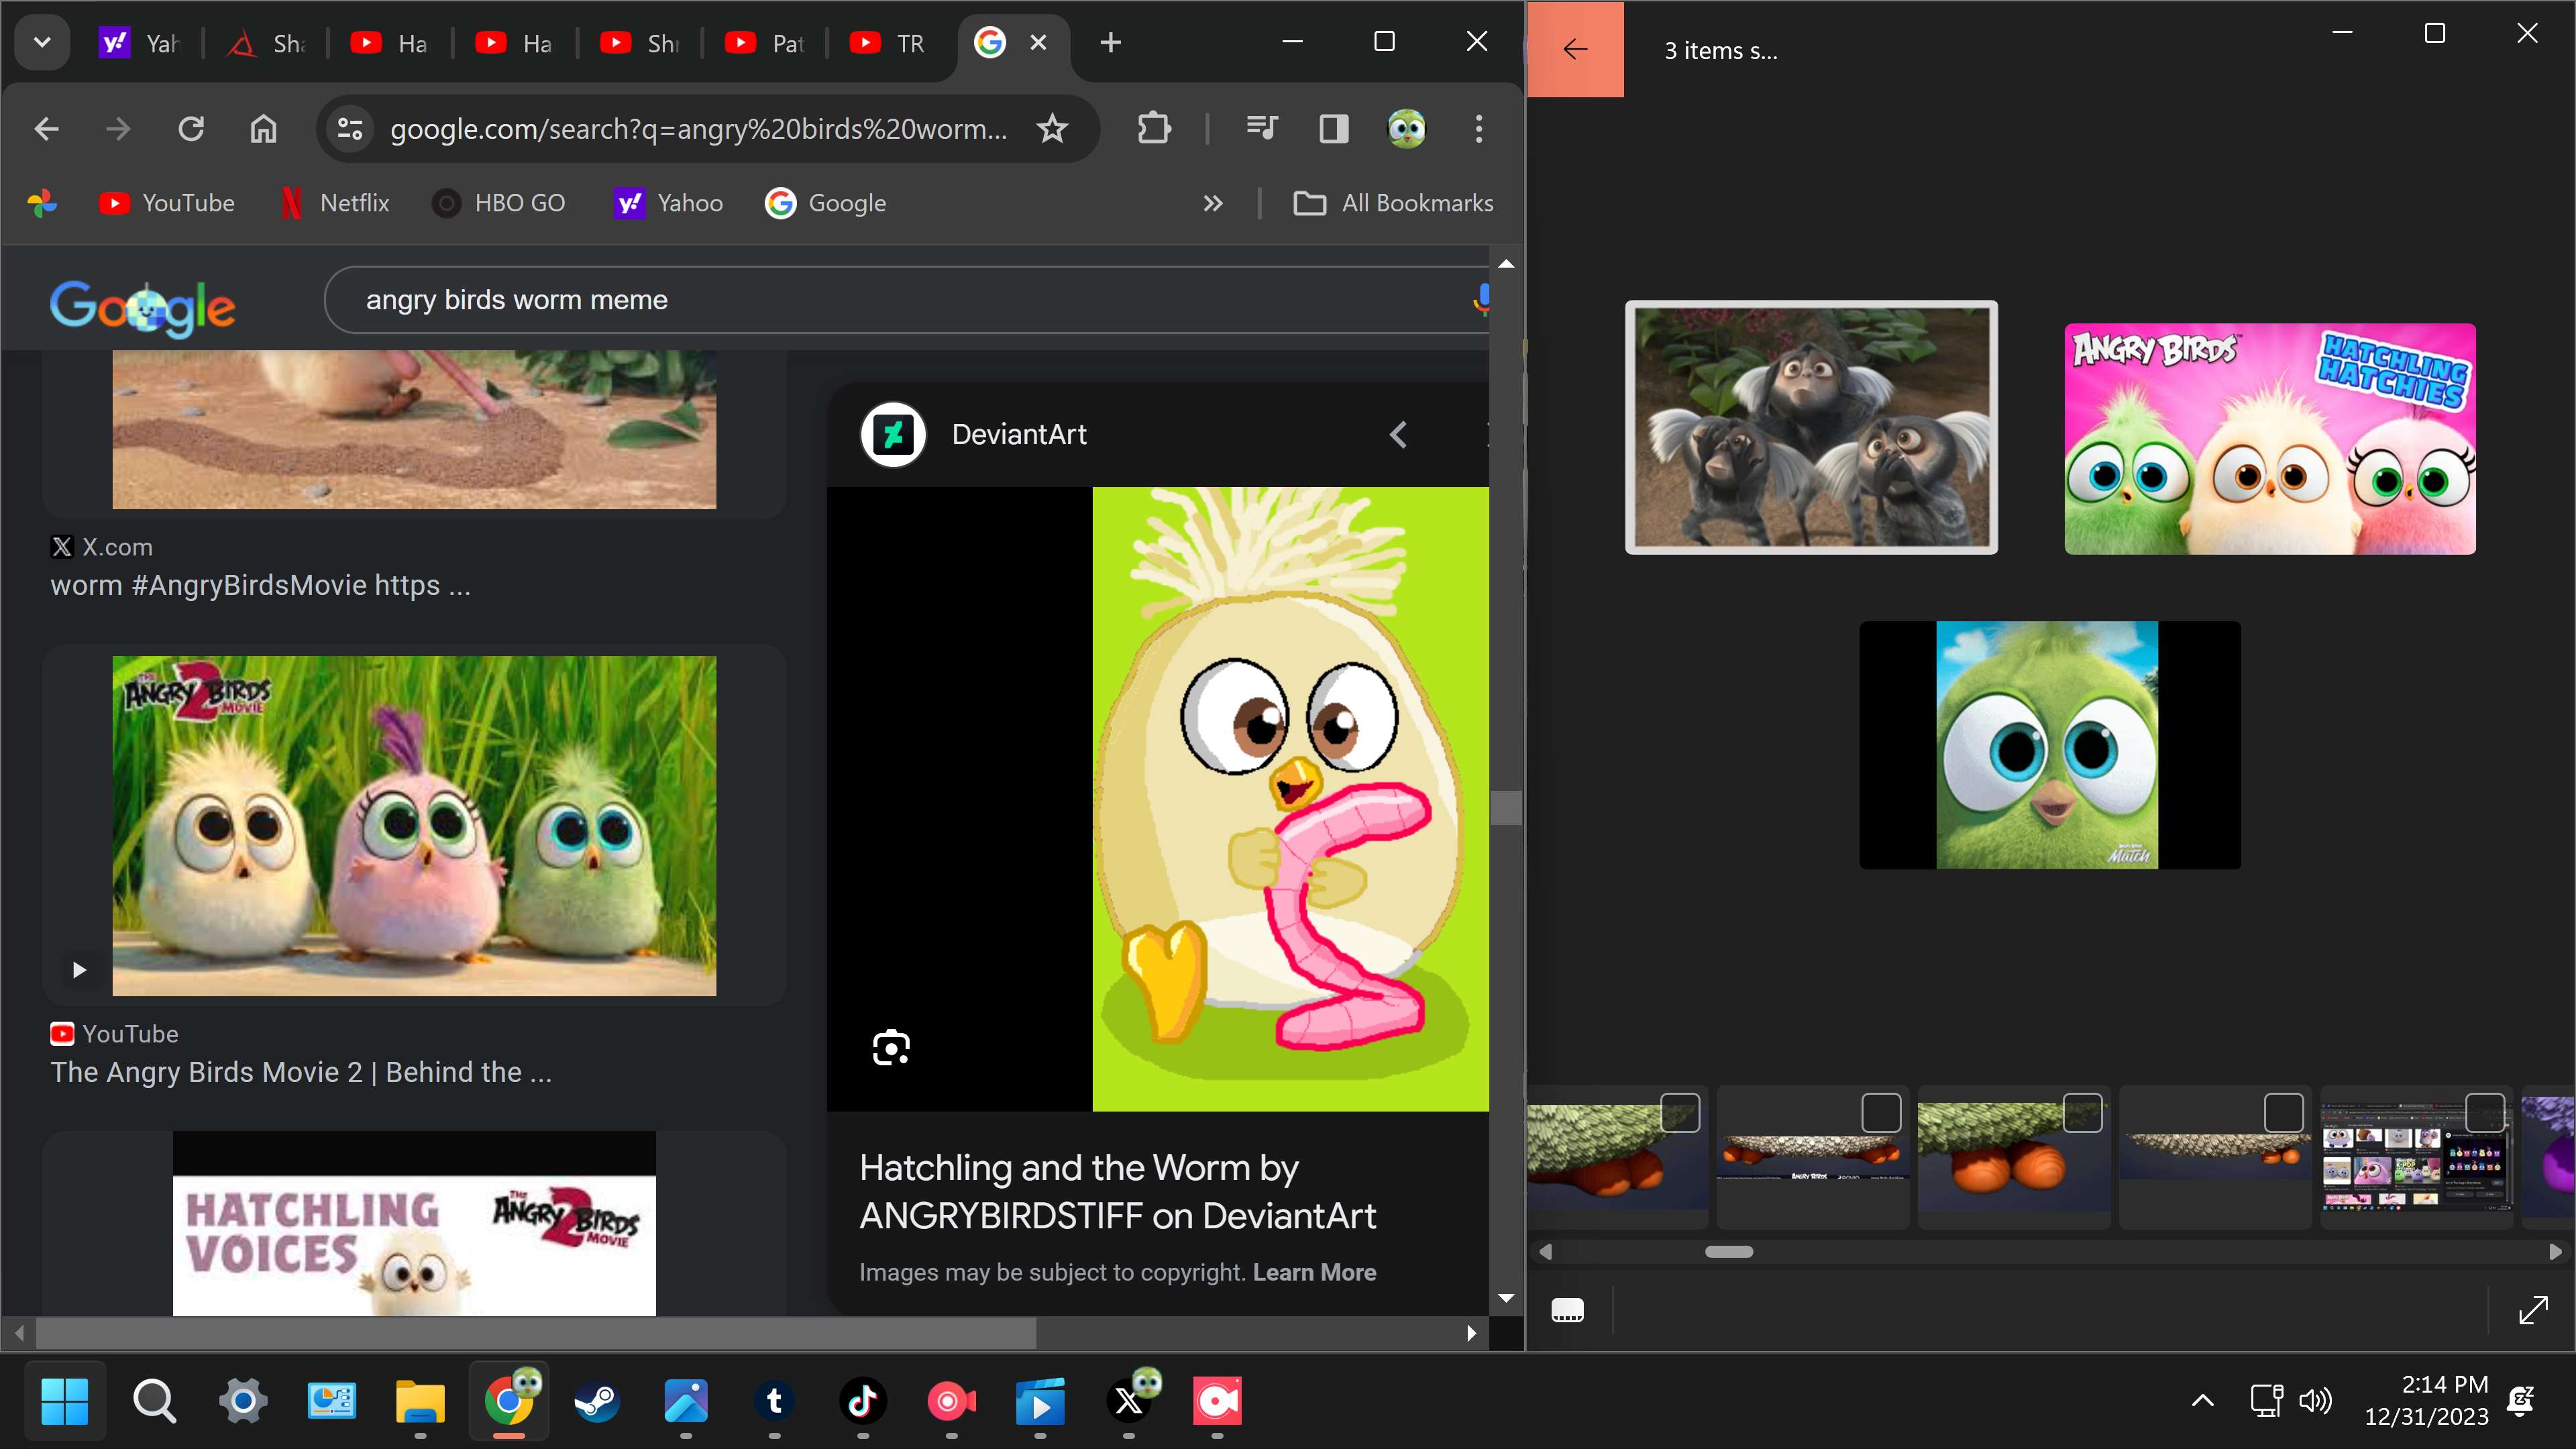Select the Hatchling Hatchies image in Photos
2576x1449 pixels.
pos(2270,438)
